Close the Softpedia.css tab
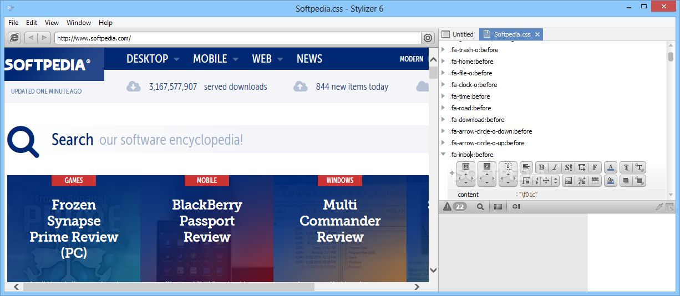This screenshot has width=680, height=296. [537, 34]
